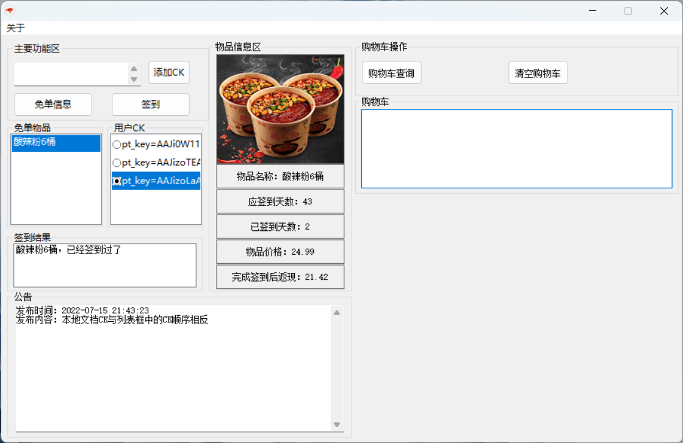Image resolution: width=683 pixels, height=443 pixels.
Task: Select the pt_key=AAJi0W11 radio option
Action: pyautogui.click(x=117, y=144)
